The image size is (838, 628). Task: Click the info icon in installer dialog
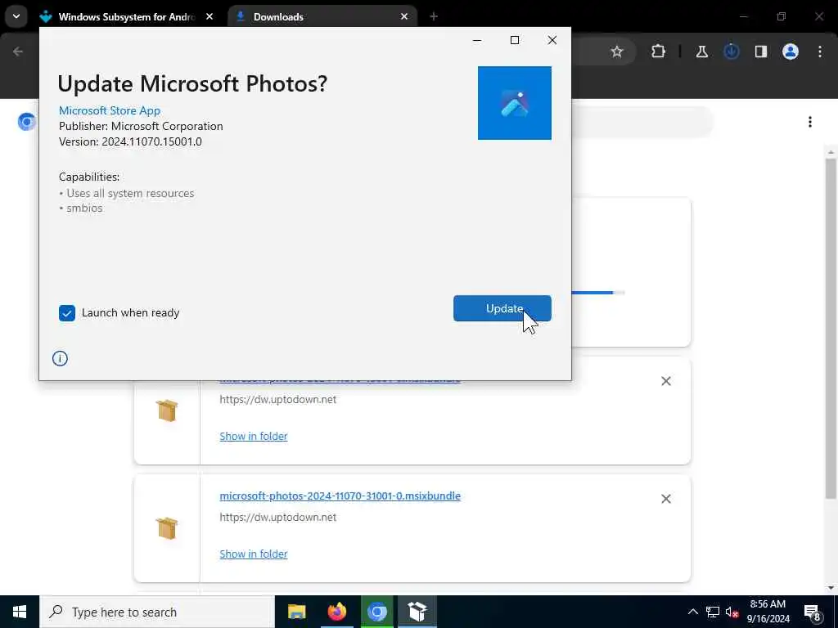60,358
